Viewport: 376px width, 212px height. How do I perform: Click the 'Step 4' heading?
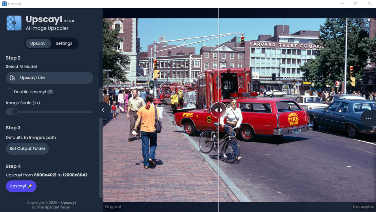(x=13, y=166)
